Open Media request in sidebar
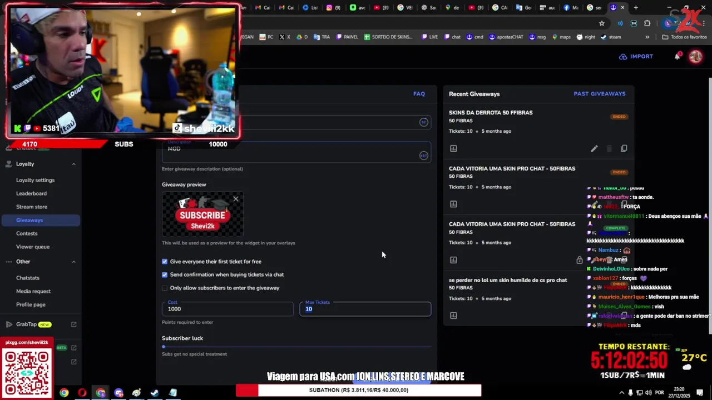Screen dimensions: 712x400 pyautogui.click(x=33, y=291)
